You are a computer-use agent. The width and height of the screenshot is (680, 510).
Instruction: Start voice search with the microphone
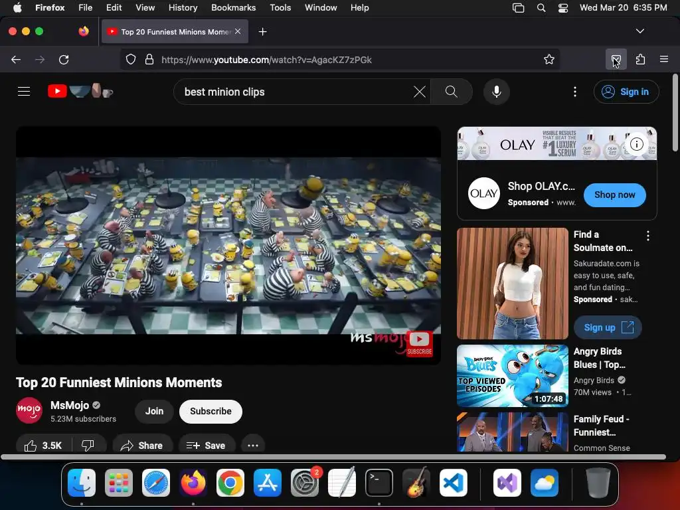[x=497, y=92]
